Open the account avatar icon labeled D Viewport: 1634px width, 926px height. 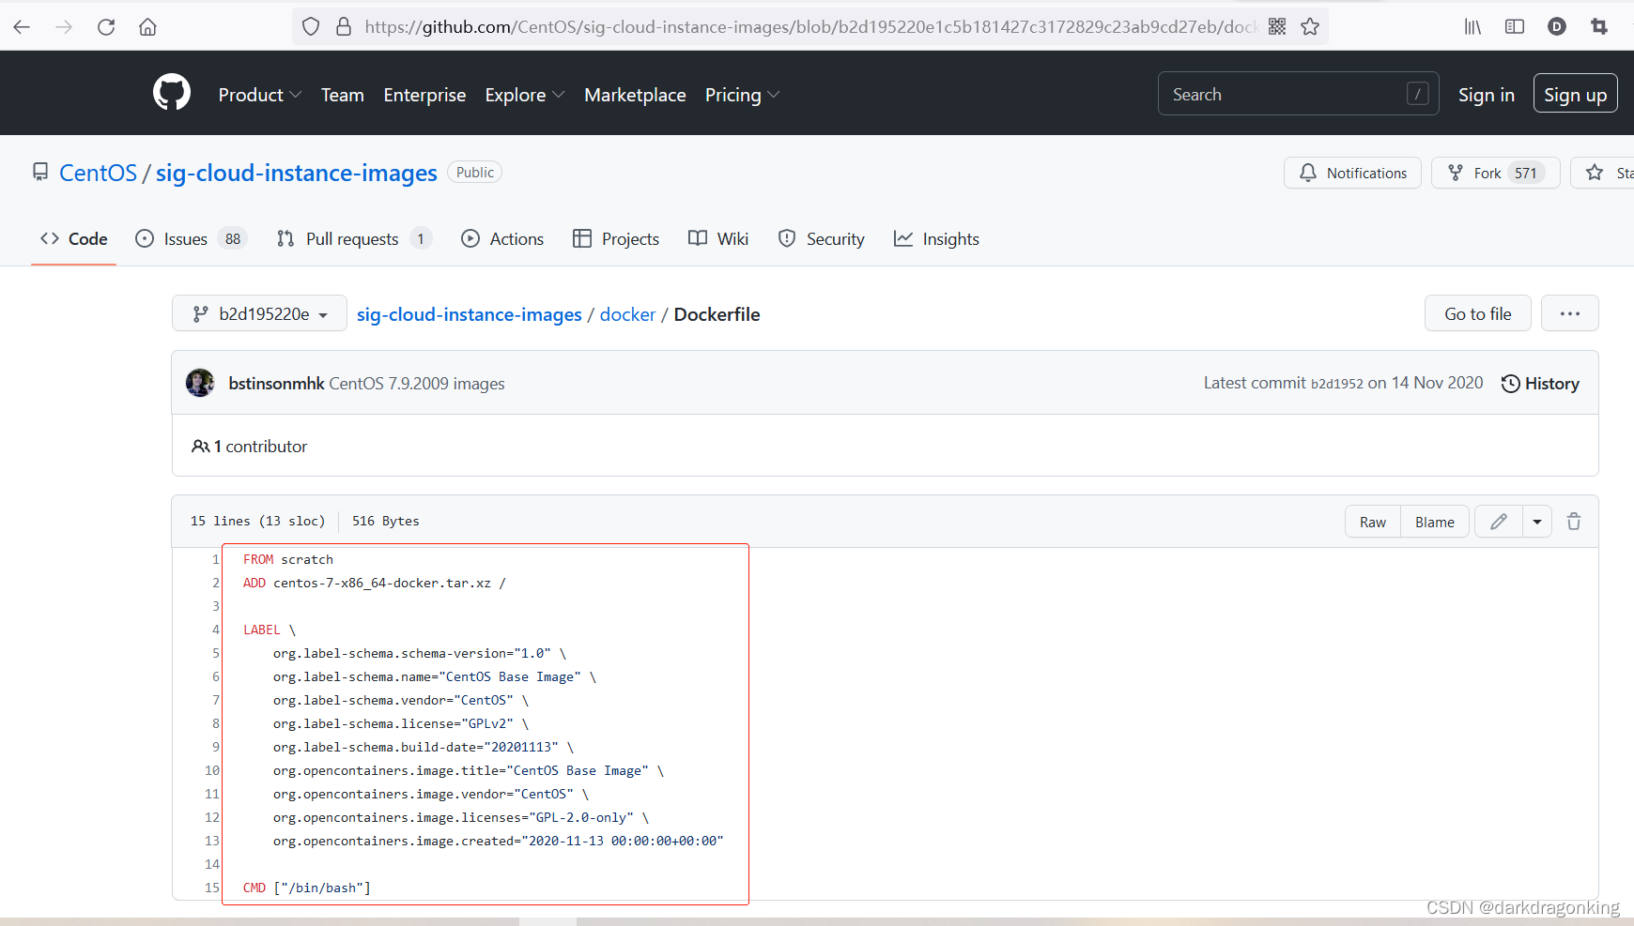(1557, 27)
